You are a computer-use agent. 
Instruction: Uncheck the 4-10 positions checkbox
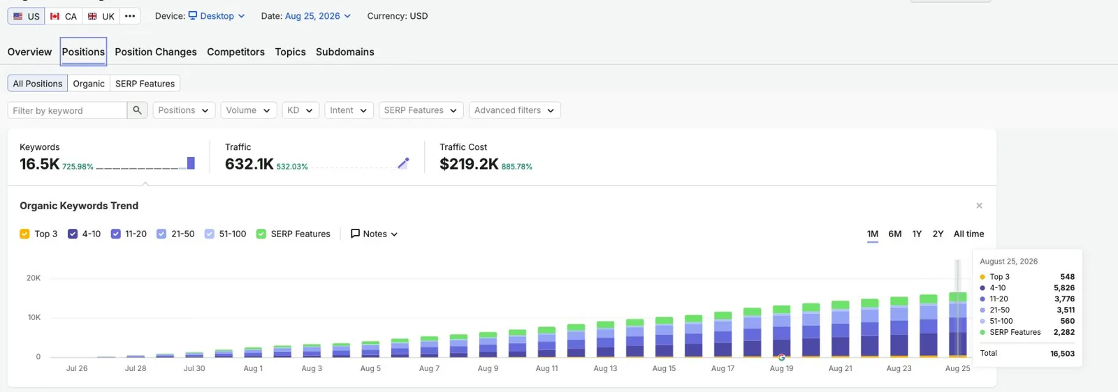[73, 234]
